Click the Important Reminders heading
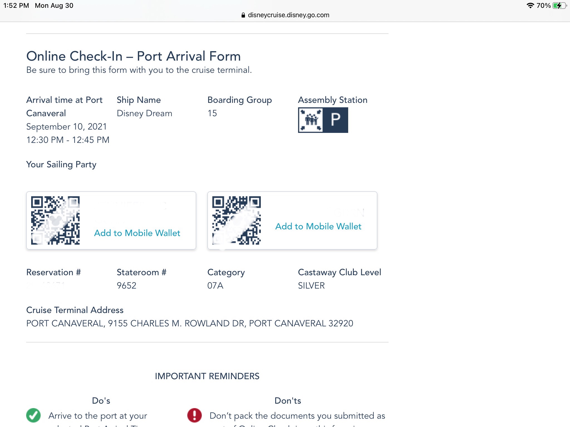 pyautogui.click(x=207, y=376)
